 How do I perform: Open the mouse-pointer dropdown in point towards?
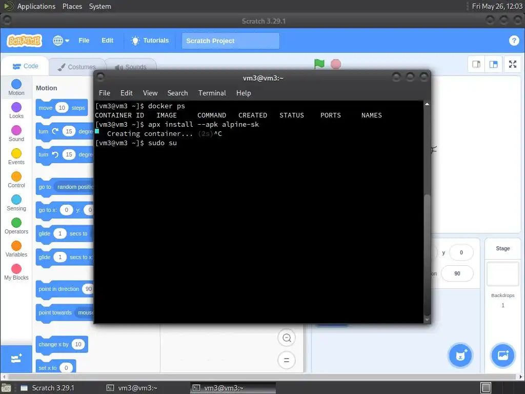coord(85,312)
